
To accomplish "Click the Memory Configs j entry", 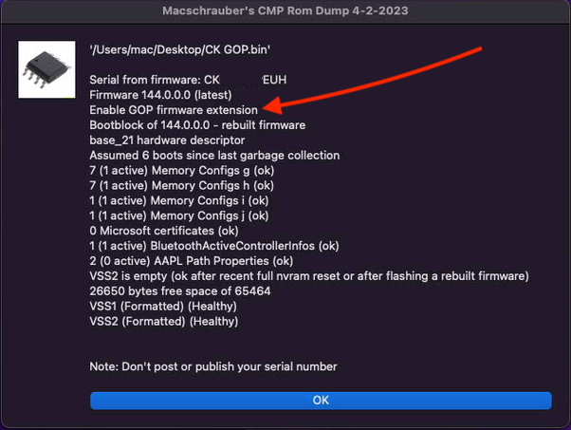I will pyautogui.click(x=179, y=215).
